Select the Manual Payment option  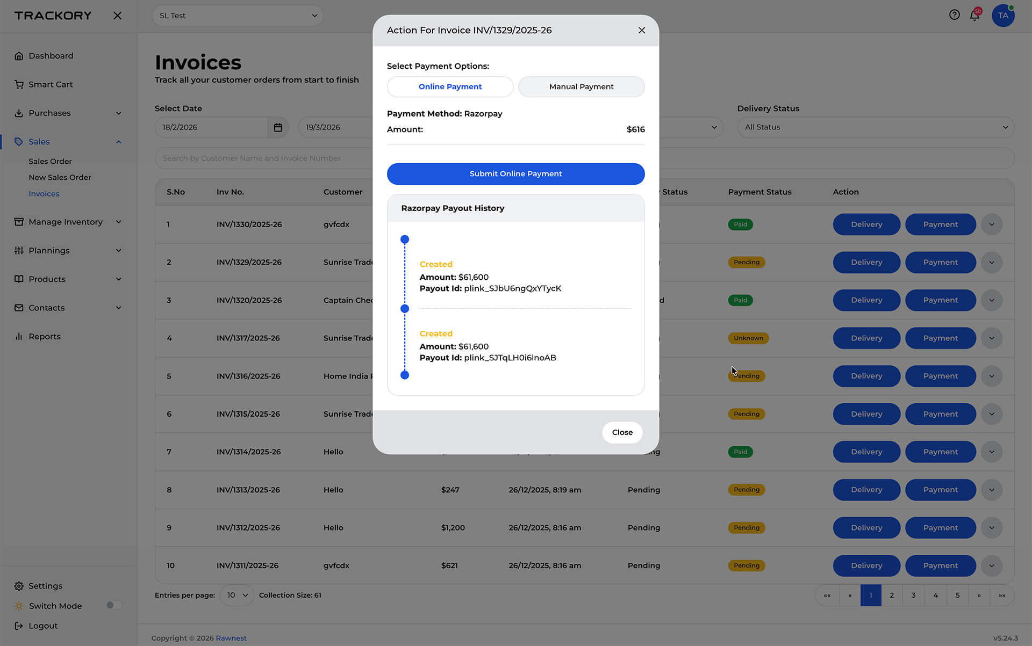[581, 86]
